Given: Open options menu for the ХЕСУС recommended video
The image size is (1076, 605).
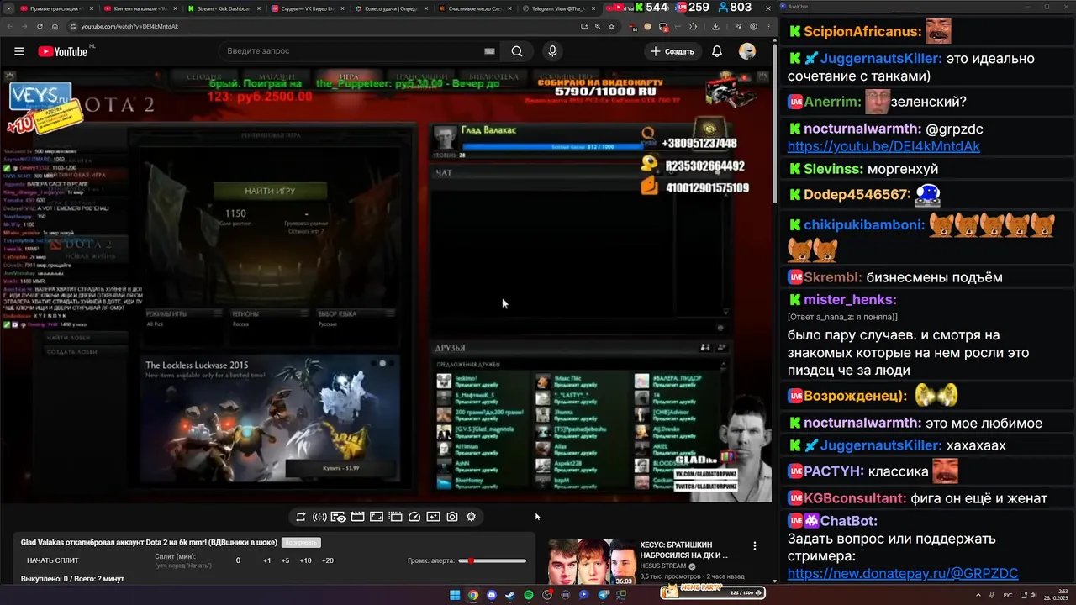Looking at the screenshot, I should pyautogui.click(x=754, y=546).
